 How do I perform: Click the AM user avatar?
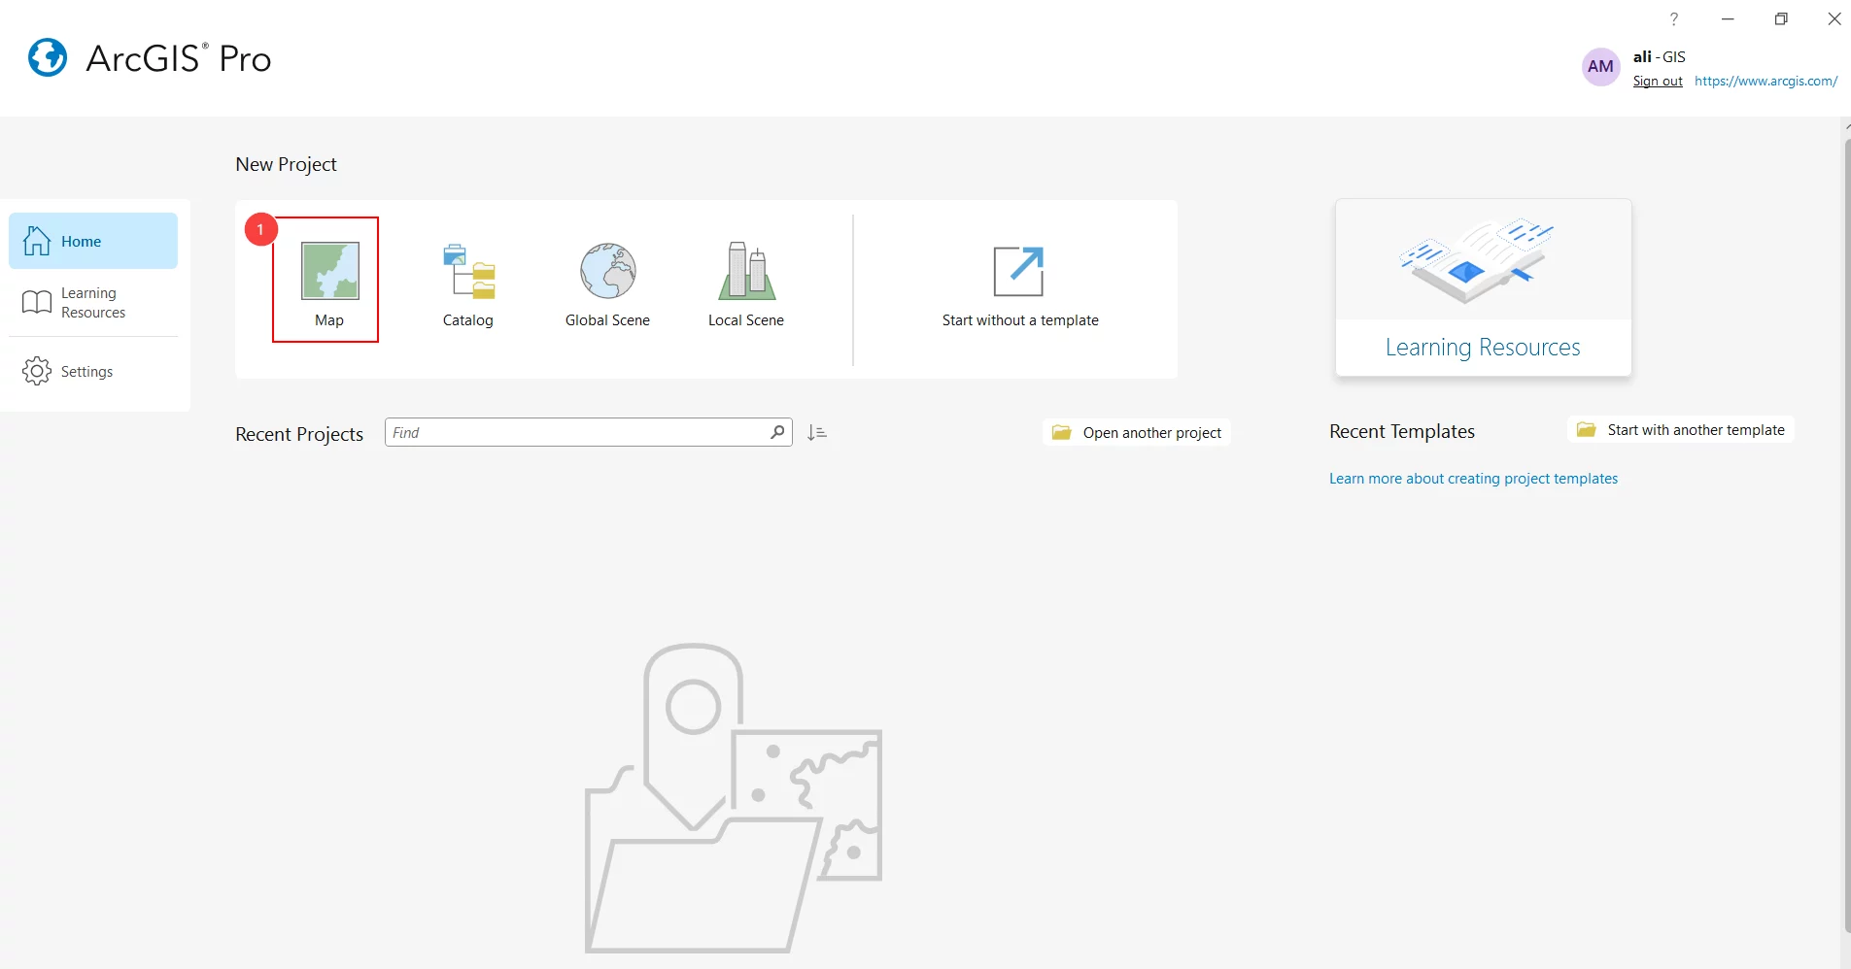point(1600,67)
